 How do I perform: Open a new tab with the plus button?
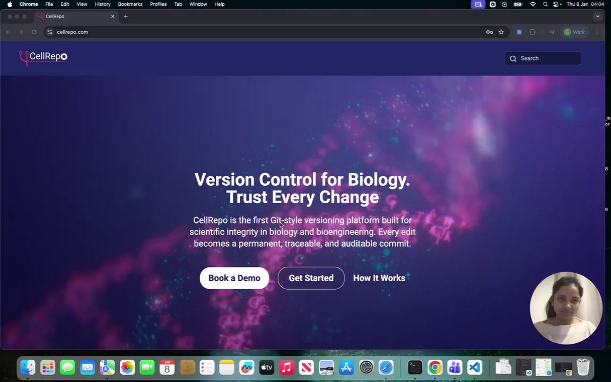(126, 16)
